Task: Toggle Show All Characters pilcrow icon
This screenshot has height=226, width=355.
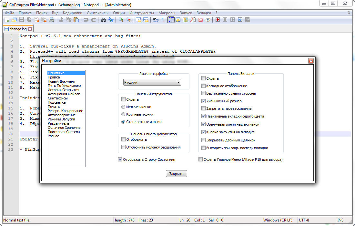Action: pyautogui.click(x=163, y=20)
